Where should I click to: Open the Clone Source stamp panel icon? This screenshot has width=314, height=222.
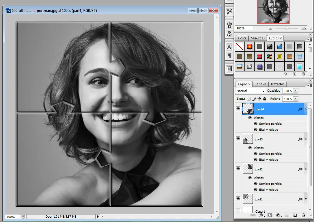[229, 34]
